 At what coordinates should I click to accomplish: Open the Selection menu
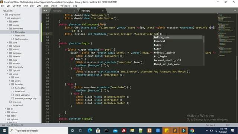click(17, 6)
